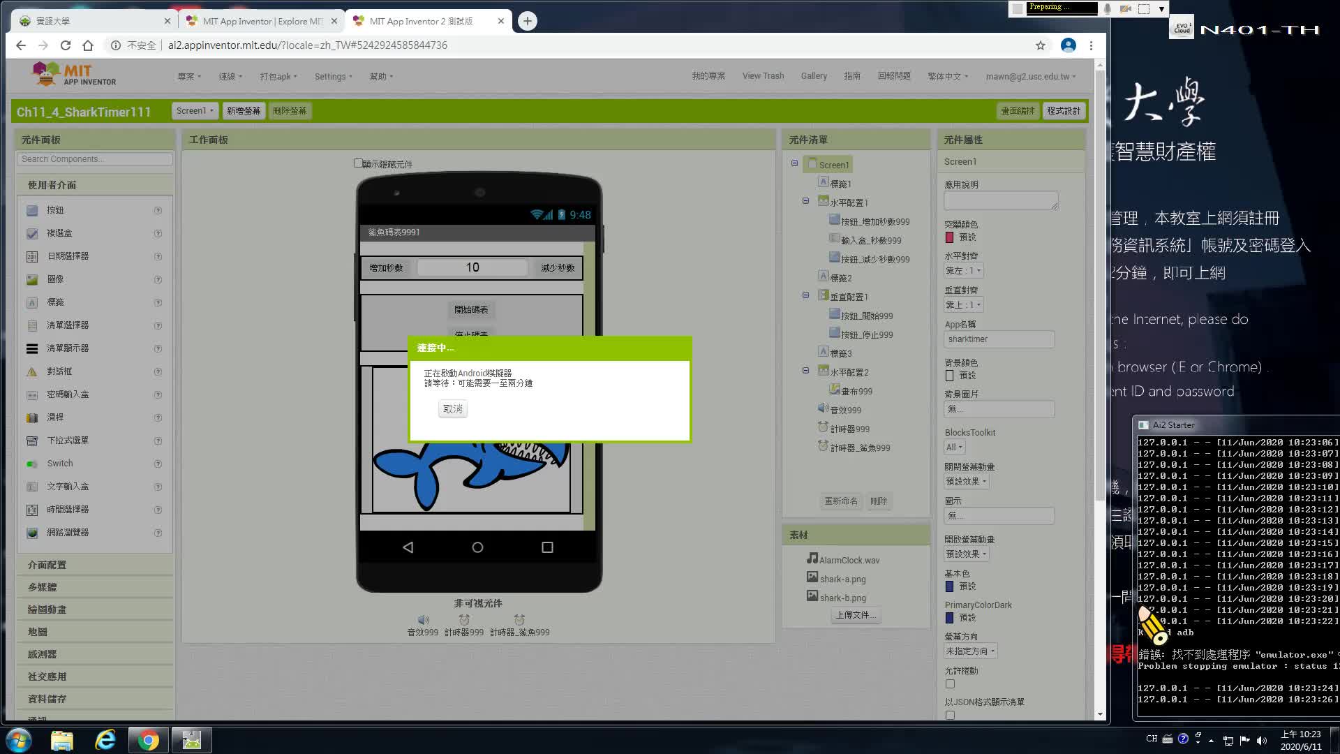Open the 螢幕方向 orientation dropdown

point(970,651)
